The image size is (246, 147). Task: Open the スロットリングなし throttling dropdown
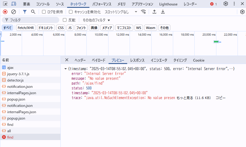point(121,12)
